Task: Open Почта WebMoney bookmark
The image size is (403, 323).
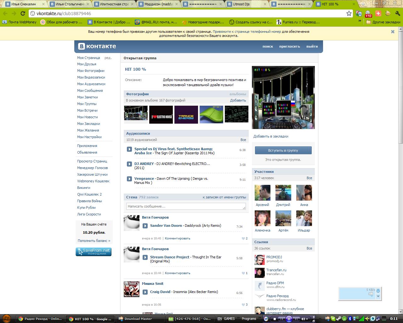Action: (20, 22)
